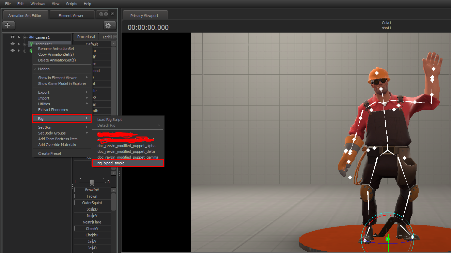Open the Windows menu in menu bar
Image resolution: width=451 pixels, height=253 pixels.
click(x=38, y=4)
